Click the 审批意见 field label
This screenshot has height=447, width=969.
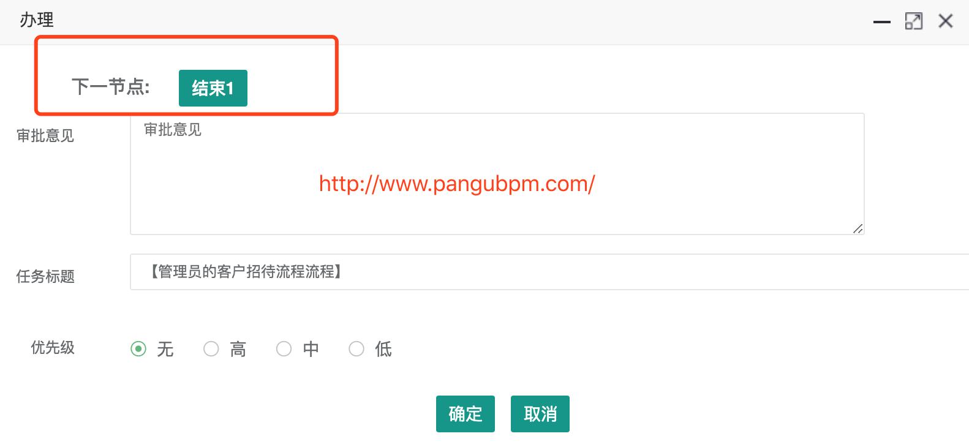(x=45, y=135)
